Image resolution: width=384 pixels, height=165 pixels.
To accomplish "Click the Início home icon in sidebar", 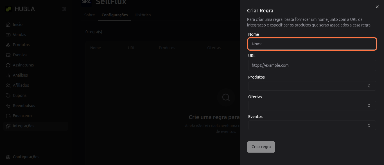I will click(x=8, y=25).
